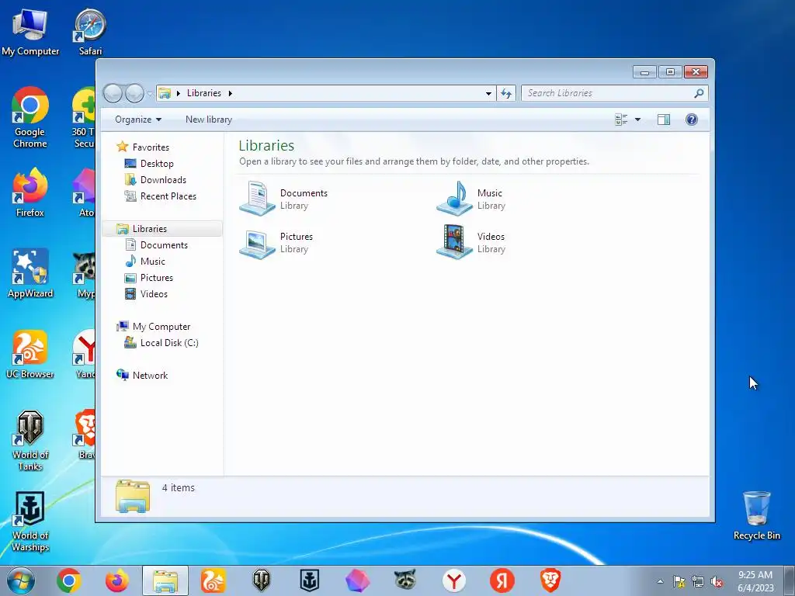Select the My Computer desktop icon

[x=30, y=31]
